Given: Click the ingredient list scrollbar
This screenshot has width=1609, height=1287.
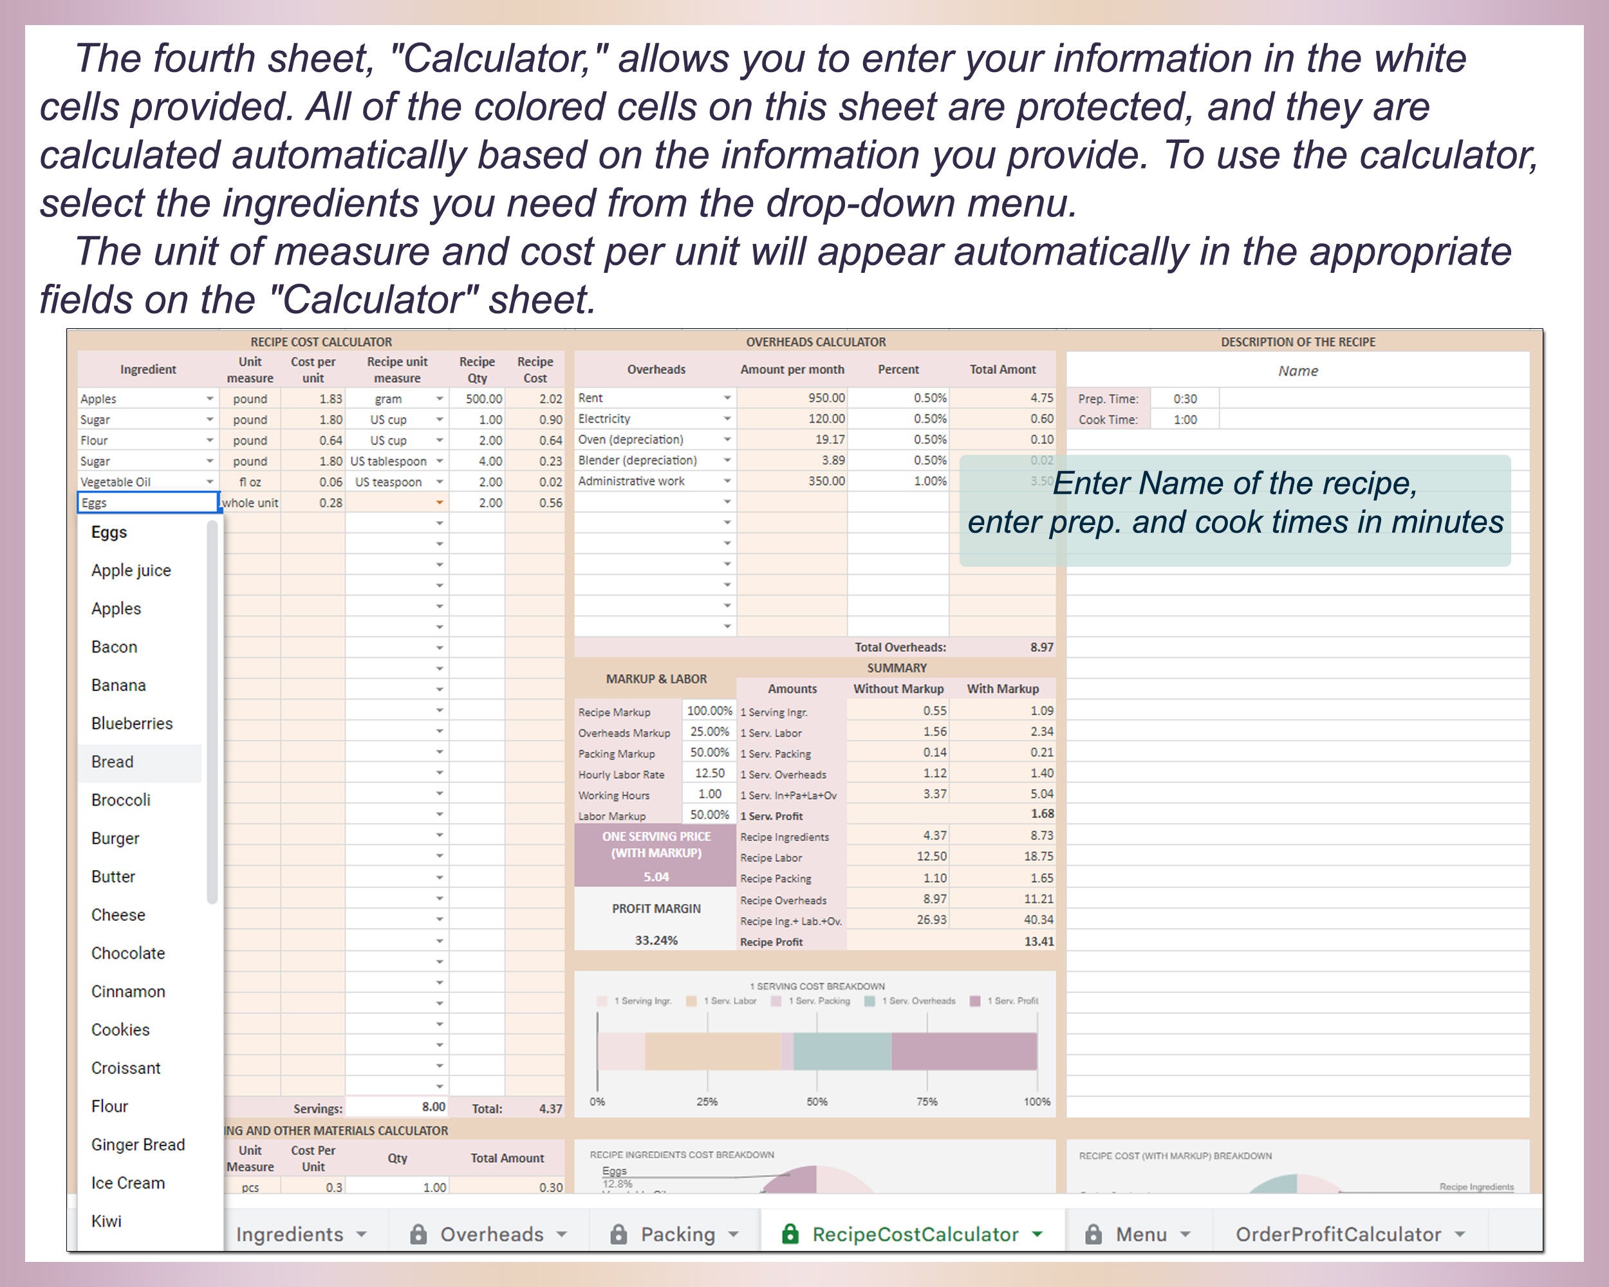Looking at the screenshot, I should click(212, 712).
